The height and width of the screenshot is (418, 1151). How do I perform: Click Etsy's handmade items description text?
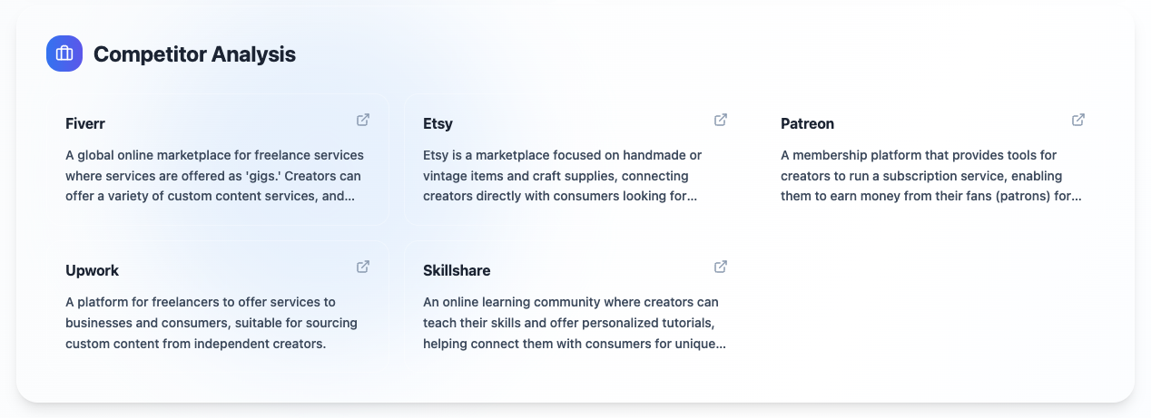coord(562,176)
